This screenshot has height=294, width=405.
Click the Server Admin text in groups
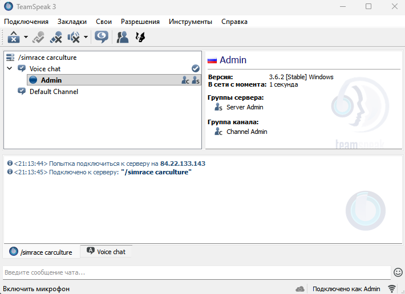tap(245, 107)
